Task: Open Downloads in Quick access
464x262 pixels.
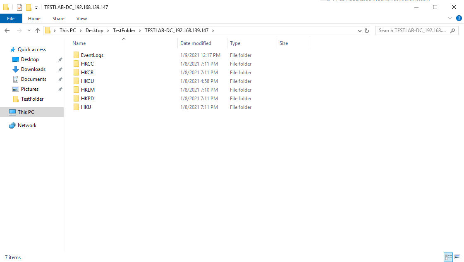Action: [33, 69]
